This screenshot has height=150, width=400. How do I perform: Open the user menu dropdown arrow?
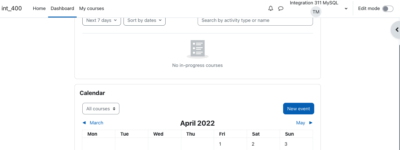[x=346, y=9]
